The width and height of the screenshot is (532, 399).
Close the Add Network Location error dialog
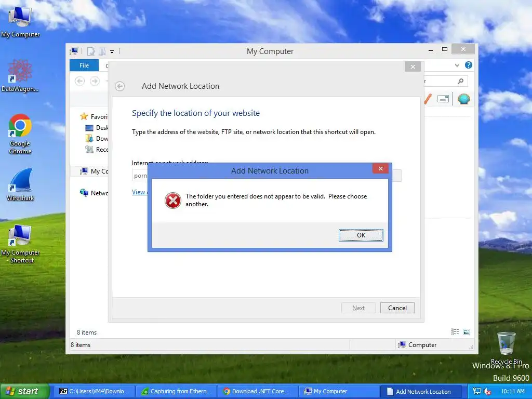click(381, 169)
